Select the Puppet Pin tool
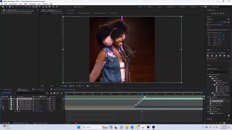The height and width of the screenshot is (130, 232). pos(57,7)
